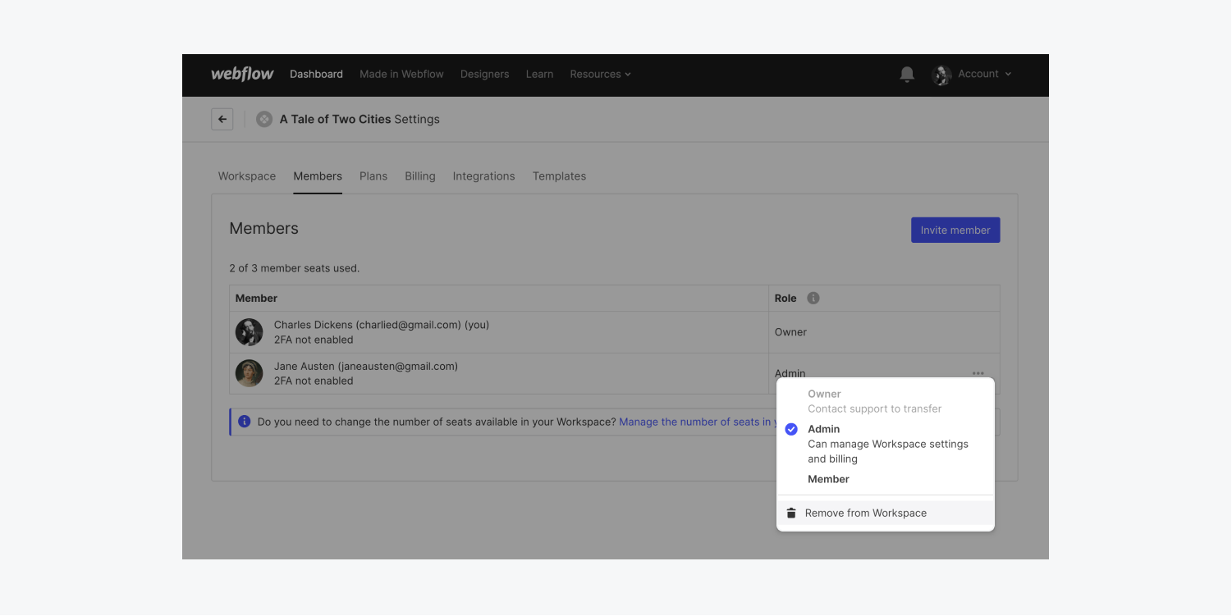Click the Webflow logo
The width and height of the screenshot is (1232, 616).
point(242,74)
